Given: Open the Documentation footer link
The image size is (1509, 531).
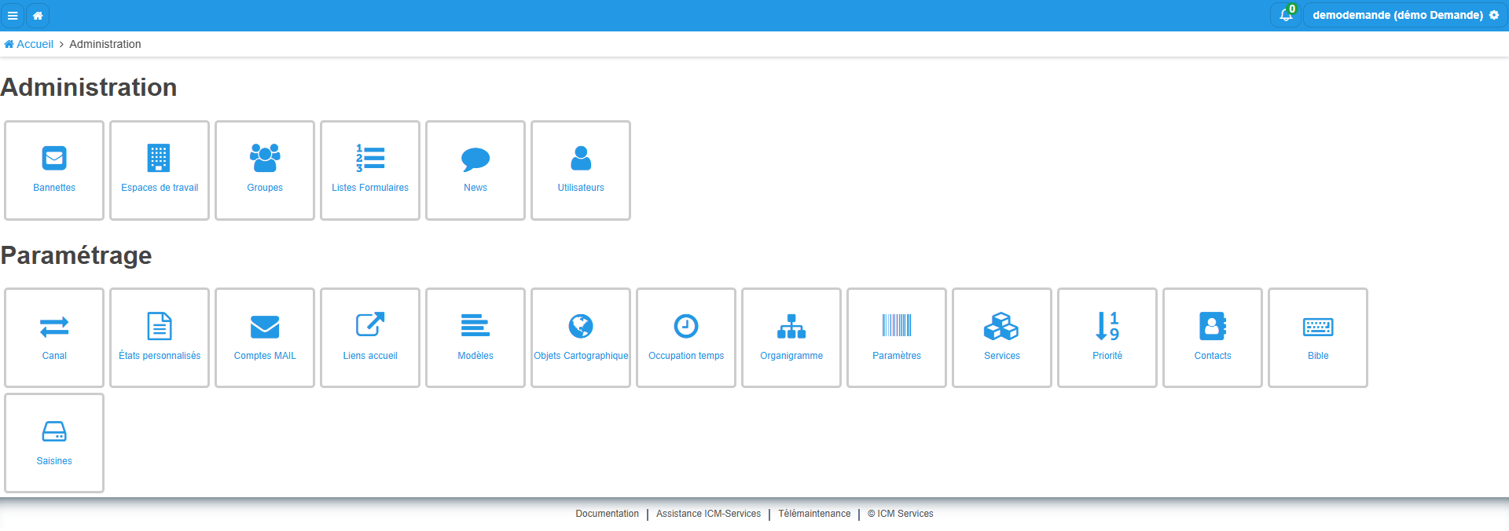Looking at the screenshot, I should (x=607, y=514).
